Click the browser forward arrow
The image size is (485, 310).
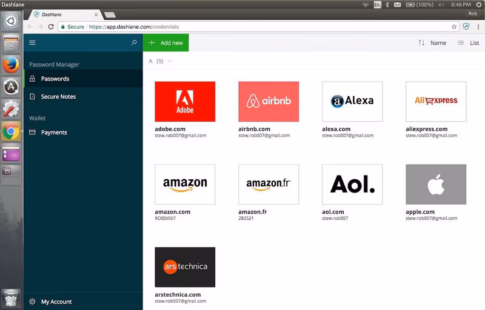pos(41,27)
